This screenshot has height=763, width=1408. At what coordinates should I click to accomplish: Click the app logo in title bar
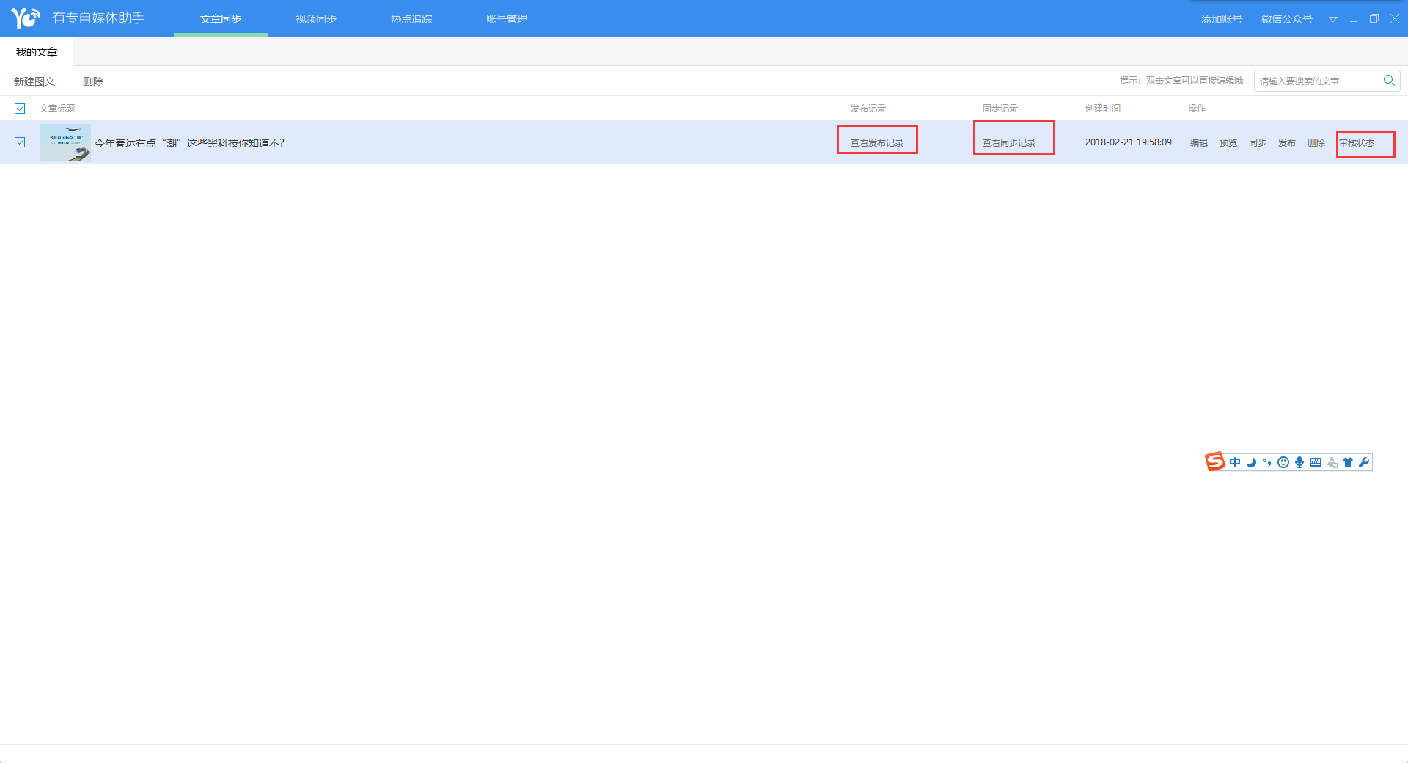[x=25, y=18]
